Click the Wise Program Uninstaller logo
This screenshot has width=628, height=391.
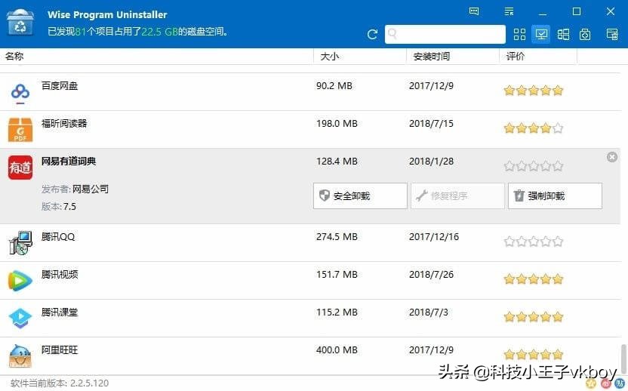click(x=20, y=23)
